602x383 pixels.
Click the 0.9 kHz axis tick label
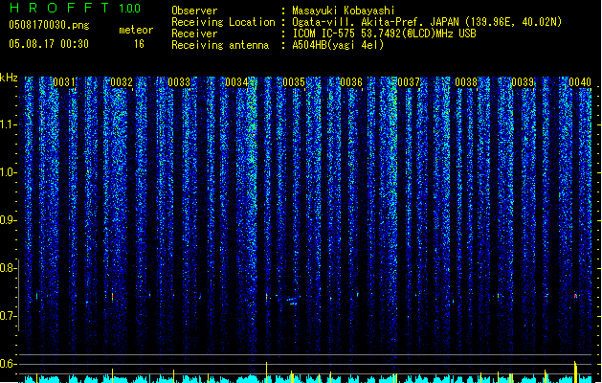coord(8,220)
